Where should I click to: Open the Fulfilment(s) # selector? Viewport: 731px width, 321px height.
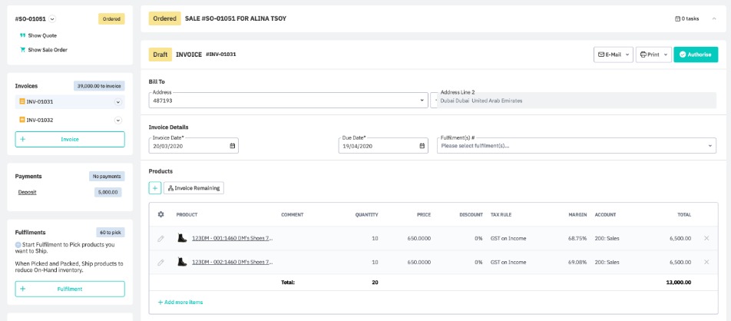pyautogui.click(x=709, y=146)
